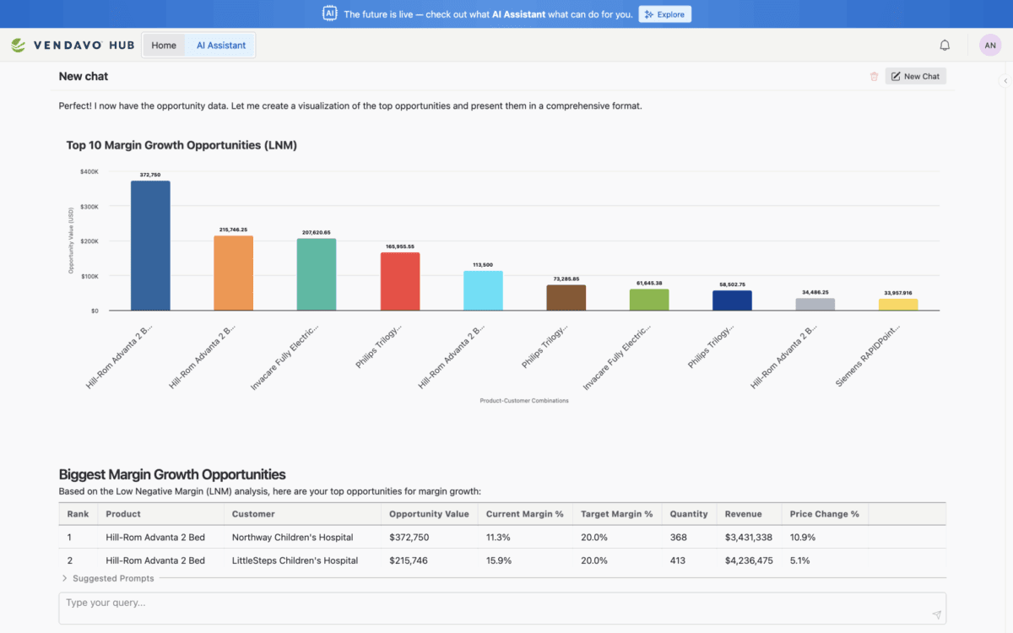Screen dimensions: 1013x633
Task: Click the AI chip icon in top banner
Action: point(330,14)
